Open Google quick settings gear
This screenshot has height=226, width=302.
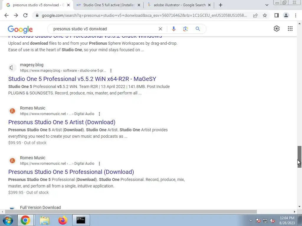coord(277,29)
